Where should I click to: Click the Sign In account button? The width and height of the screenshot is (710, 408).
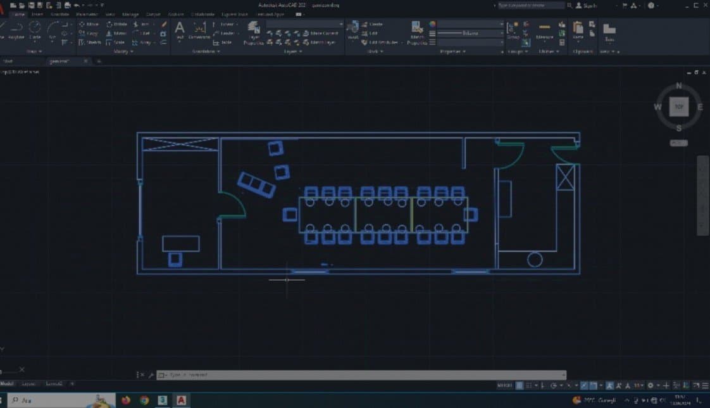click(587, 6)
